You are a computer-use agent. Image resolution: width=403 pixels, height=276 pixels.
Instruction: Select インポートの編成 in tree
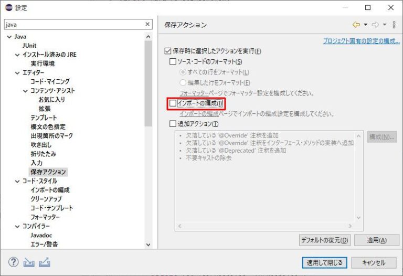pos(50,190)
